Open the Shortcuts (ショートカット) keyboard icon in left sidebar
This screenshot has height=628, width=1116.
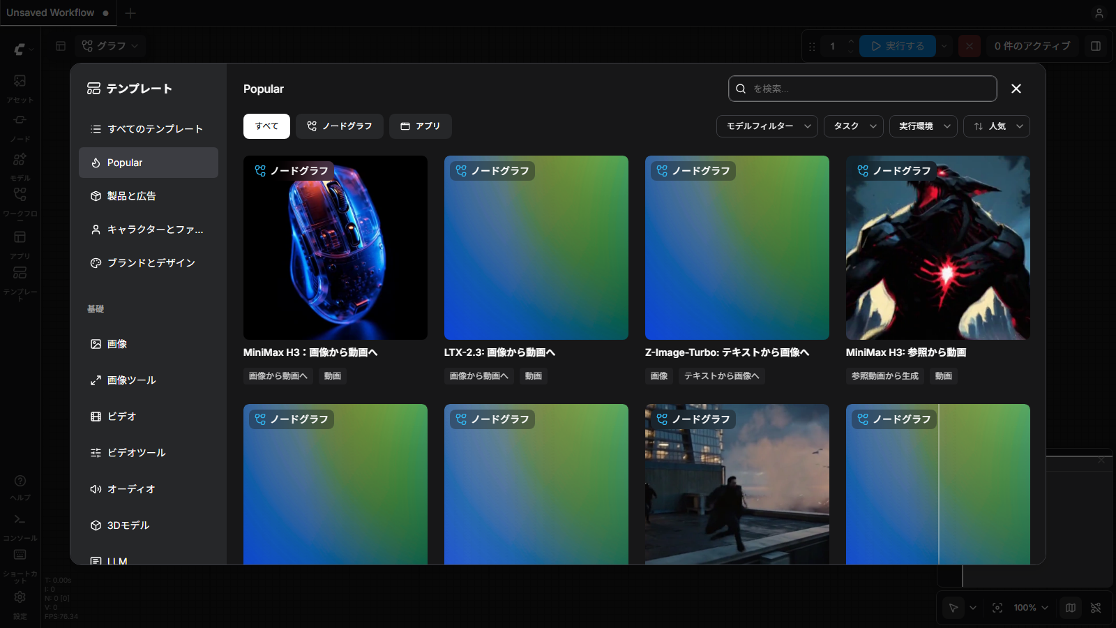tap(20, 555)
